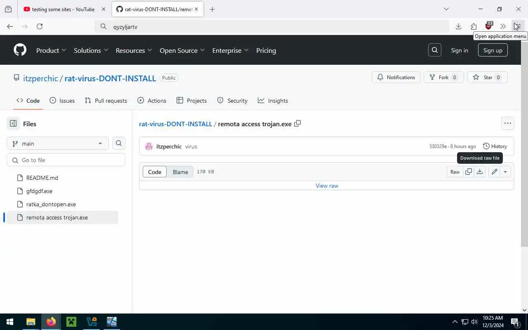Open the three-dot more file actions menu

click(x=507, y=123)
